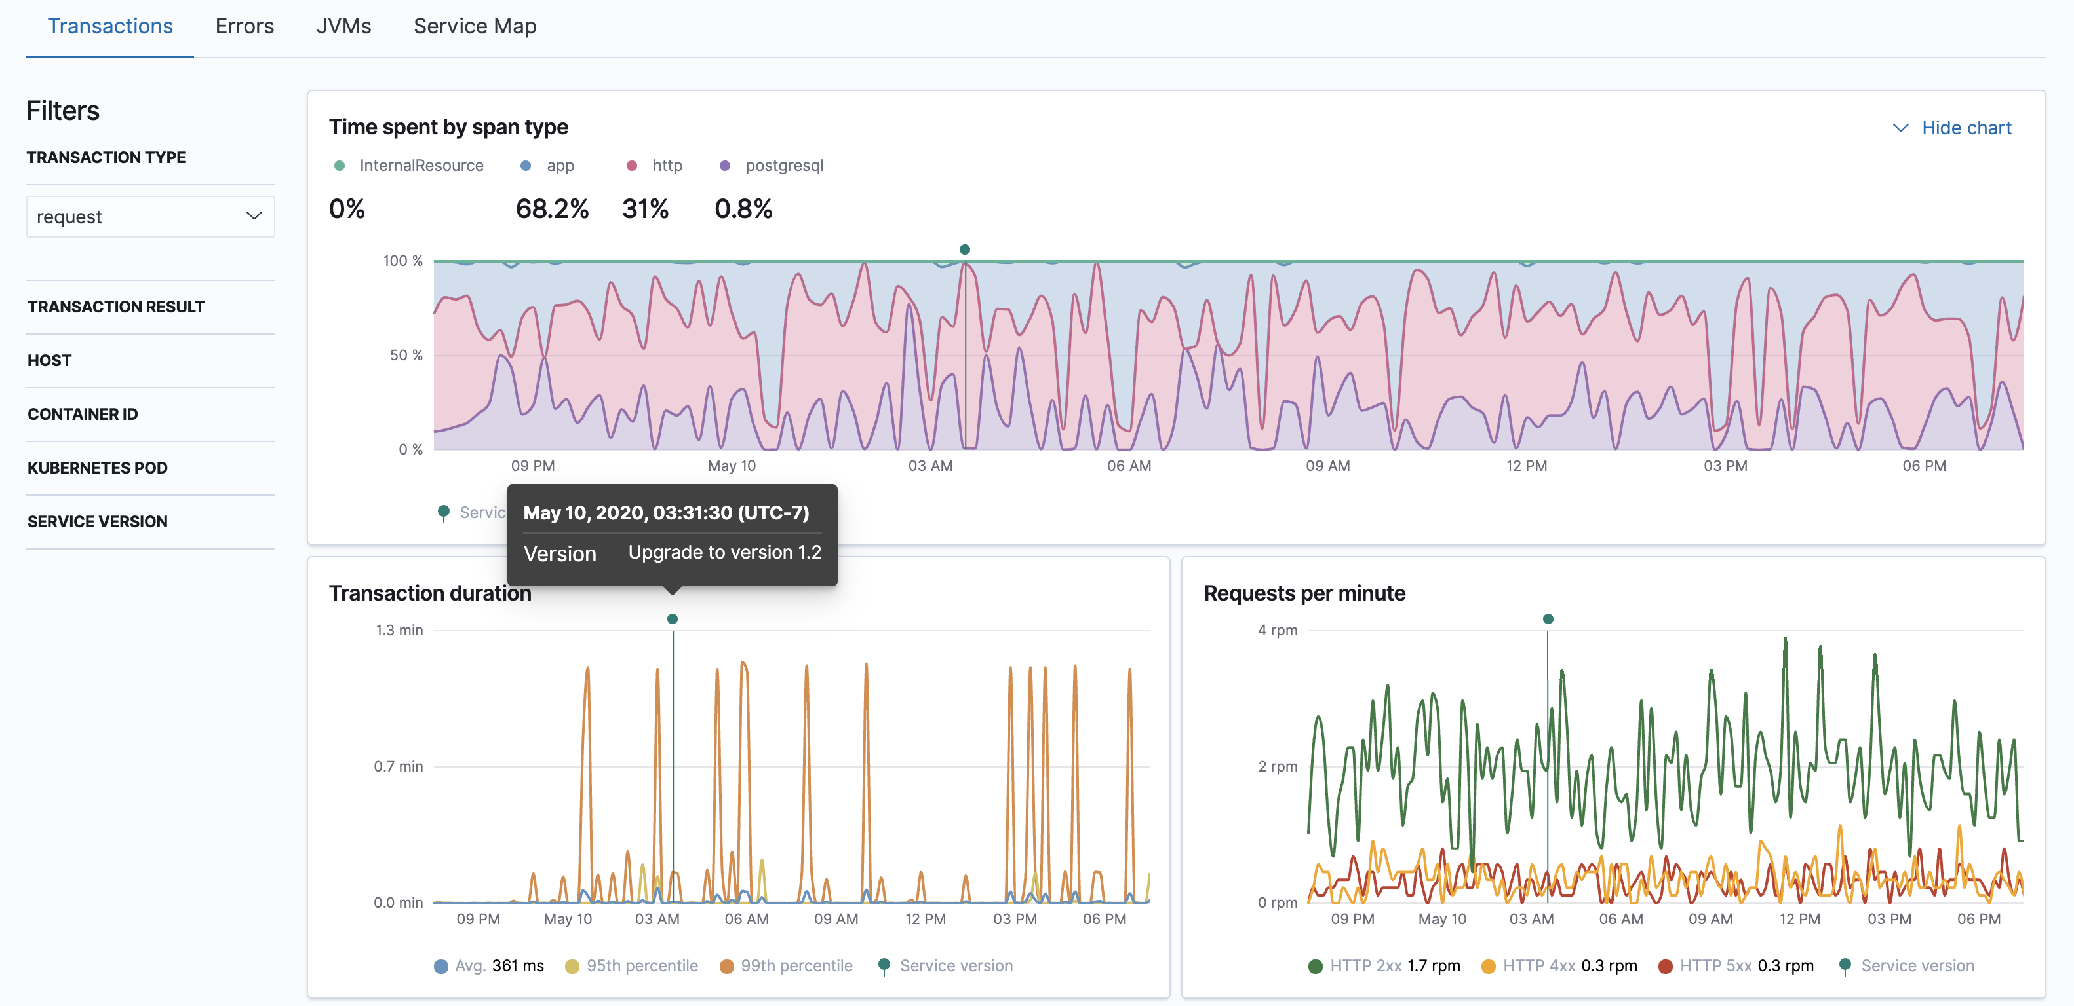This screenshot has width=2074, height=1006.
Task: Toggle the Service version legend in Requests per minute
Action: pyautogui.click(x=1845, y=966)
